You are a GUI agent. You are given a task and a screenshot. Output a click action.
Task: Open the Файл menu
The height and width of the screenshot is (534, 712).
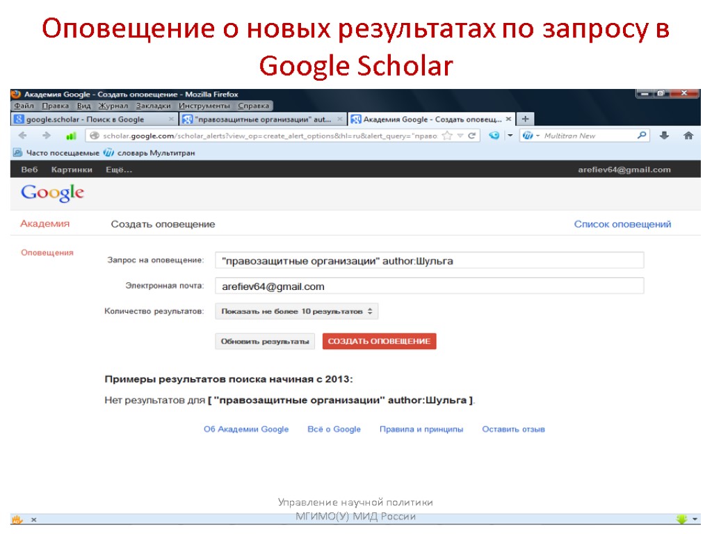pos(24,106)
